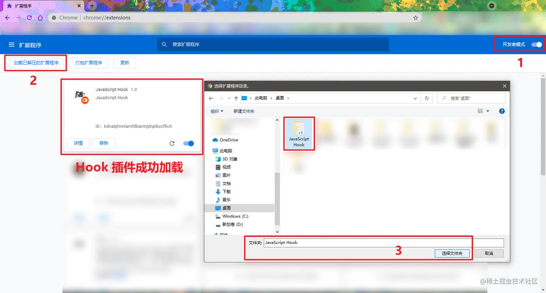The width and height of the screenshot is (546, 293).
Task: Click 打包扩展程序 button
Action: pyautogui.click(x=89, y=63)
